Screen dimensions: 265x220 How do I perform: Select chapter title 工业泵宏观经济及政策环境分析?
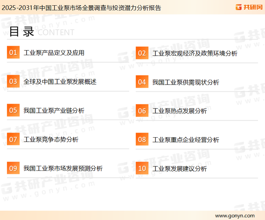click(x=195, y=53)
